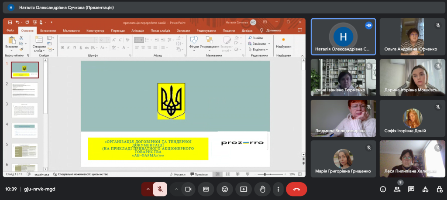Click the present screen icon
The width and height of the screenshot is (447, 200).
click(244, 189)
